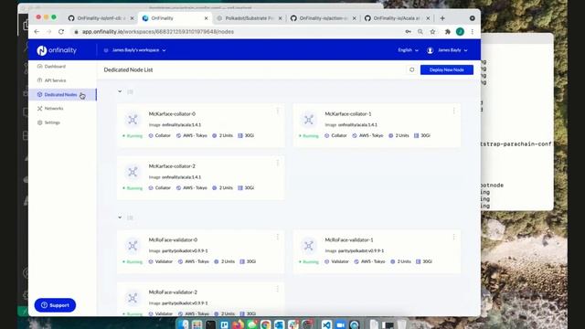Click the OnFinality logo

[x=57, y=50]
